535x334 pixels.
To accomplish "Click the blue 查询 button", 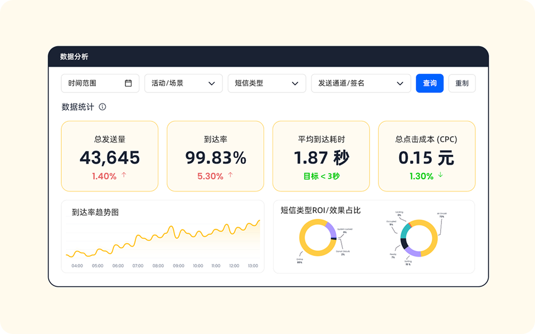I will [430, 83].
